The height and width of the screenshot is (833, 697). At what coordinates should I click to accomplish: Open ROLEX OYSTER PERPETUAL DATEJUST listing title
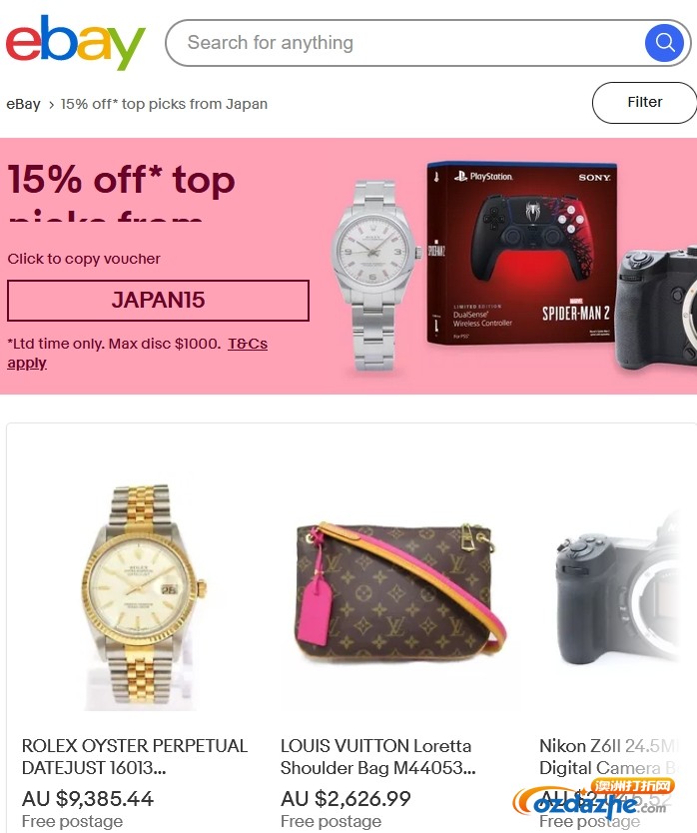[x=135, y=757]
